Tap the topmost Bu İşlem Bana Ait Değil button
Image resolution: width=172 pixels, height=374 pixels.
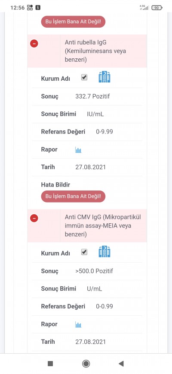point(73,22)
